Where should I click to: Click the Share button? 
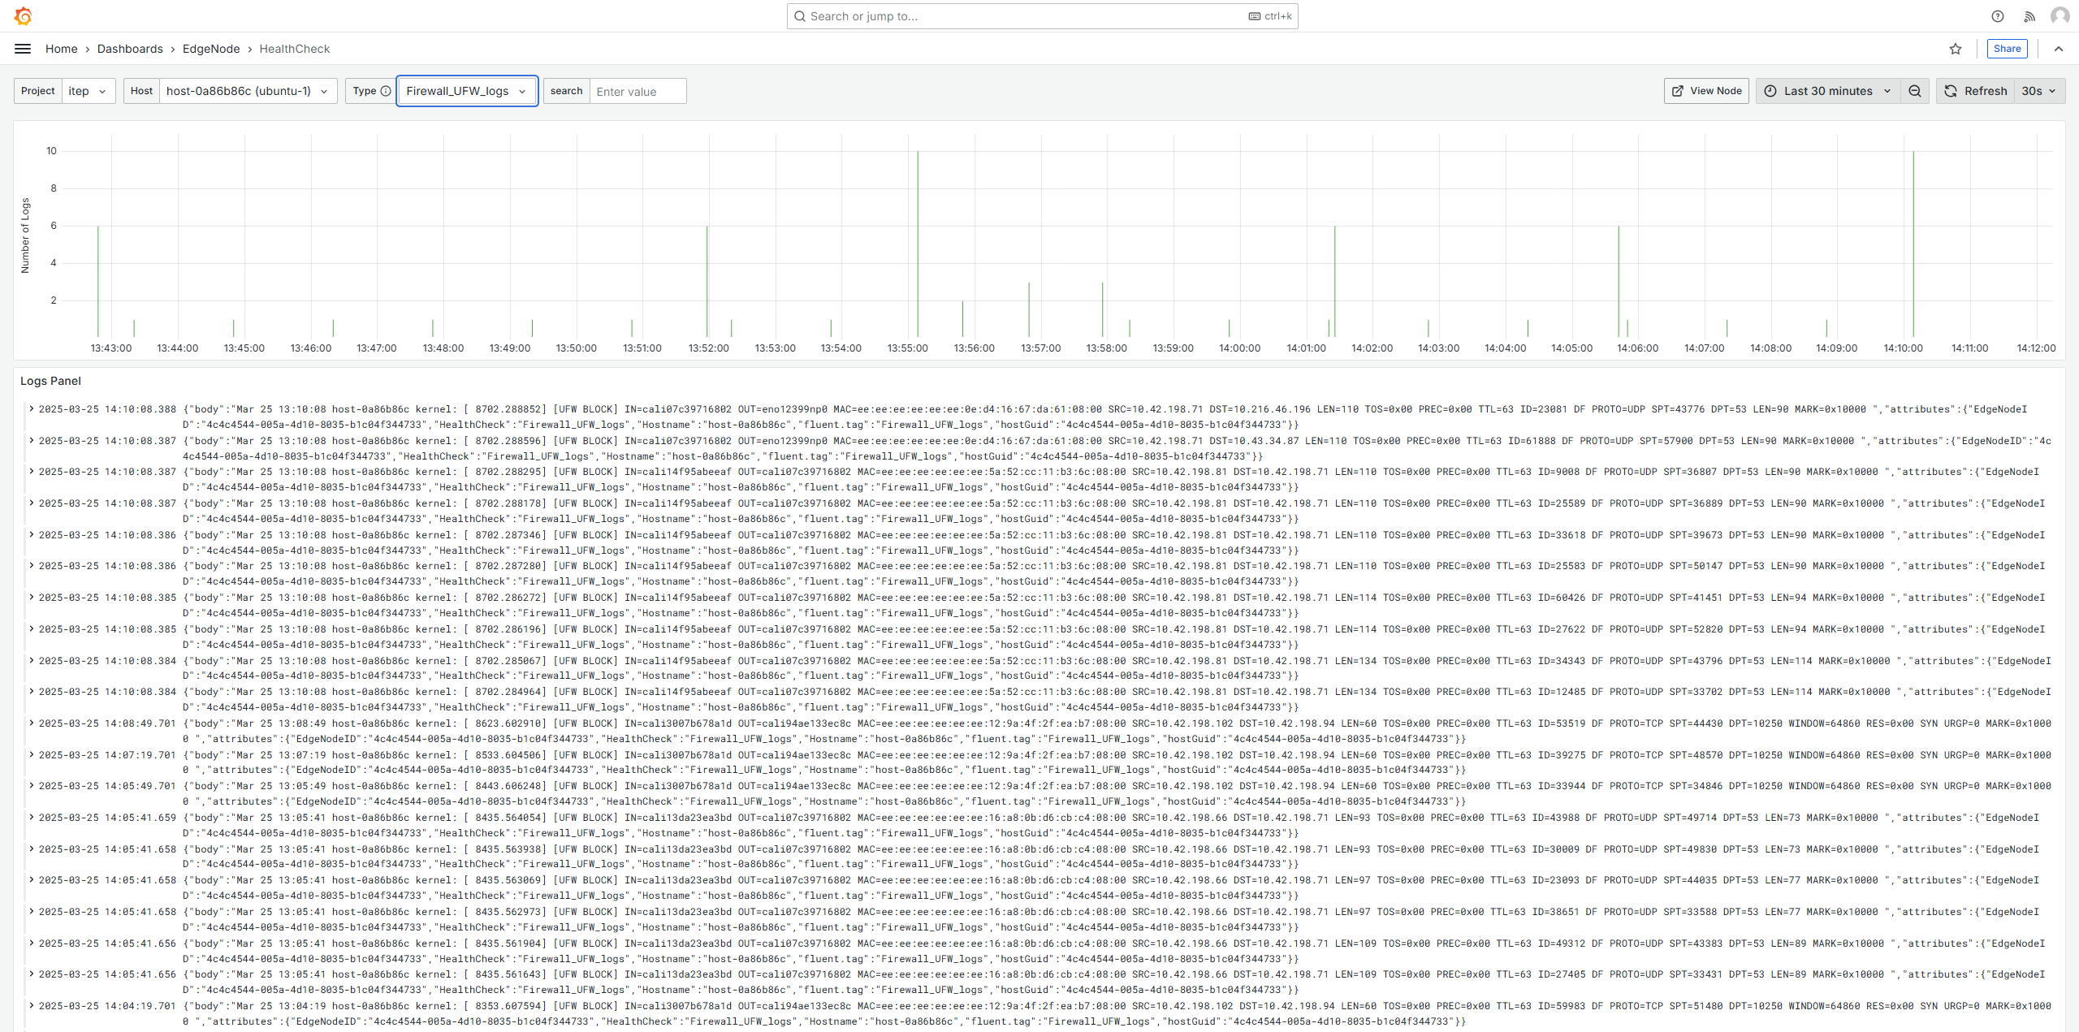[x=2007, y=49]
